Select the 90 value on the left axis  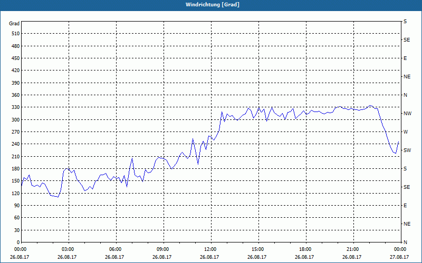(17, 206)
